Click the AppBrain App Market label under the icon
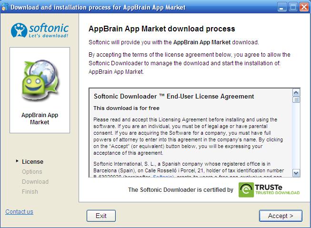The image size is (311, 228). click(x=40, y=119)
